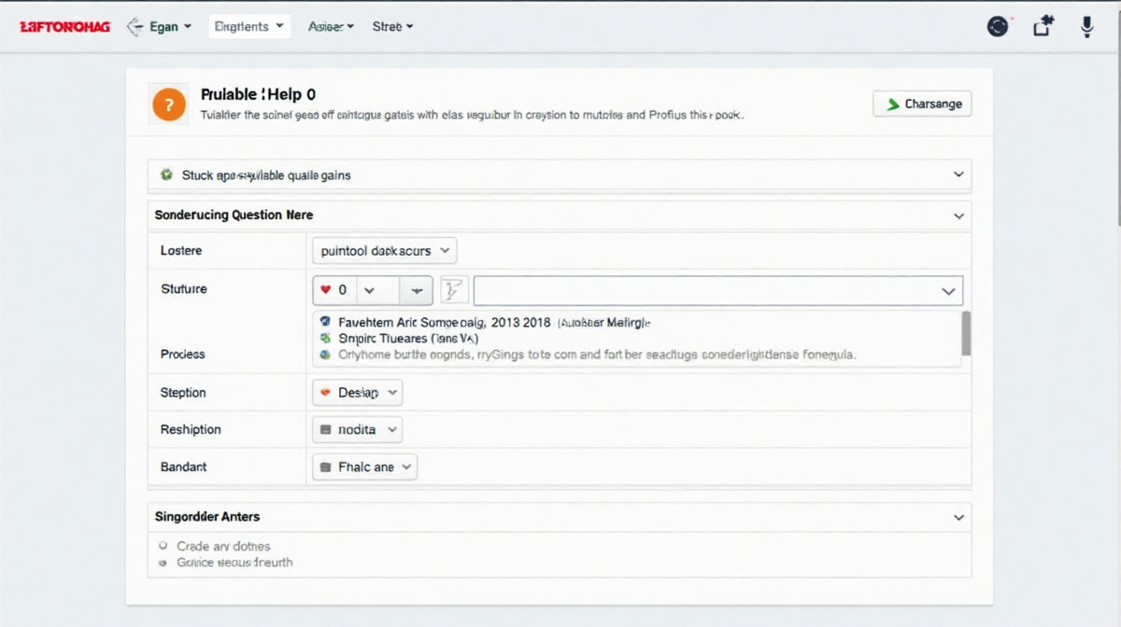Screen dimensions: 1121x627
Task: Click the add-page icon beside microphone
Action: pos(1043,27)
